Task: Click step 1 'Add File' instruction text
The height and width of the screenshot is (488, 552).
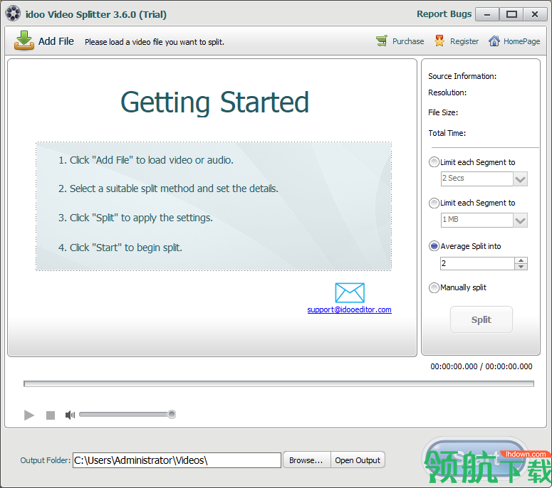Action: [146, 160]
